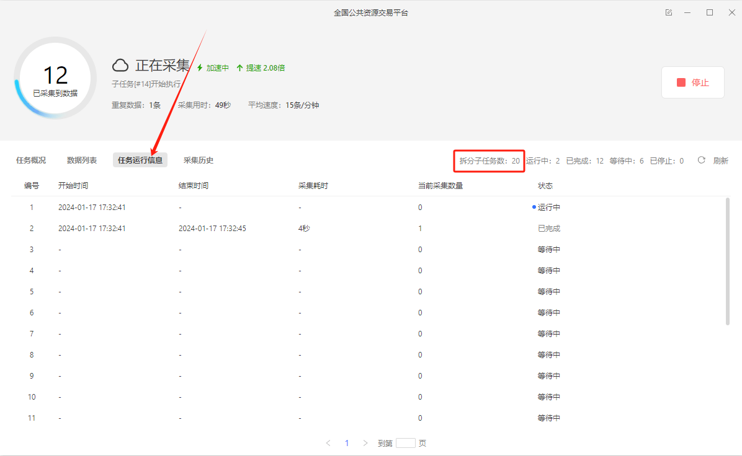Viewport: 742px width, 456px height.
Task: Click row number 3 in the table
Action: (x=32, y=250)
